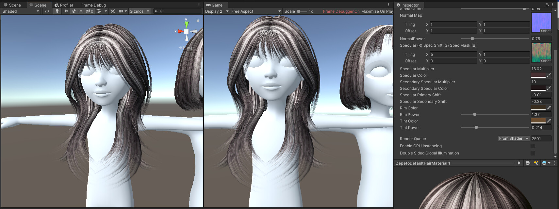The width and height of the screenshot is (559, 209).
Task: Toggle skybox and effects layers icon
Action: coord(74,11)
